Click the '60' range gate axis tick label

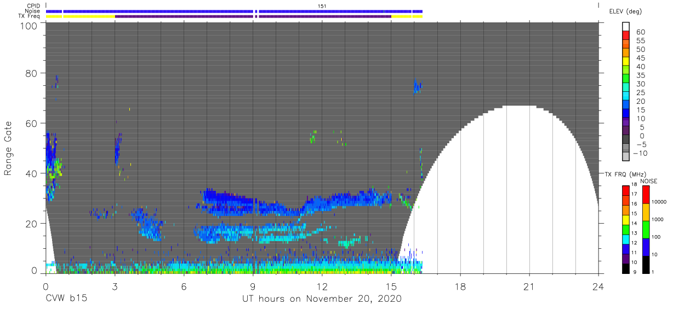(32, 123)
